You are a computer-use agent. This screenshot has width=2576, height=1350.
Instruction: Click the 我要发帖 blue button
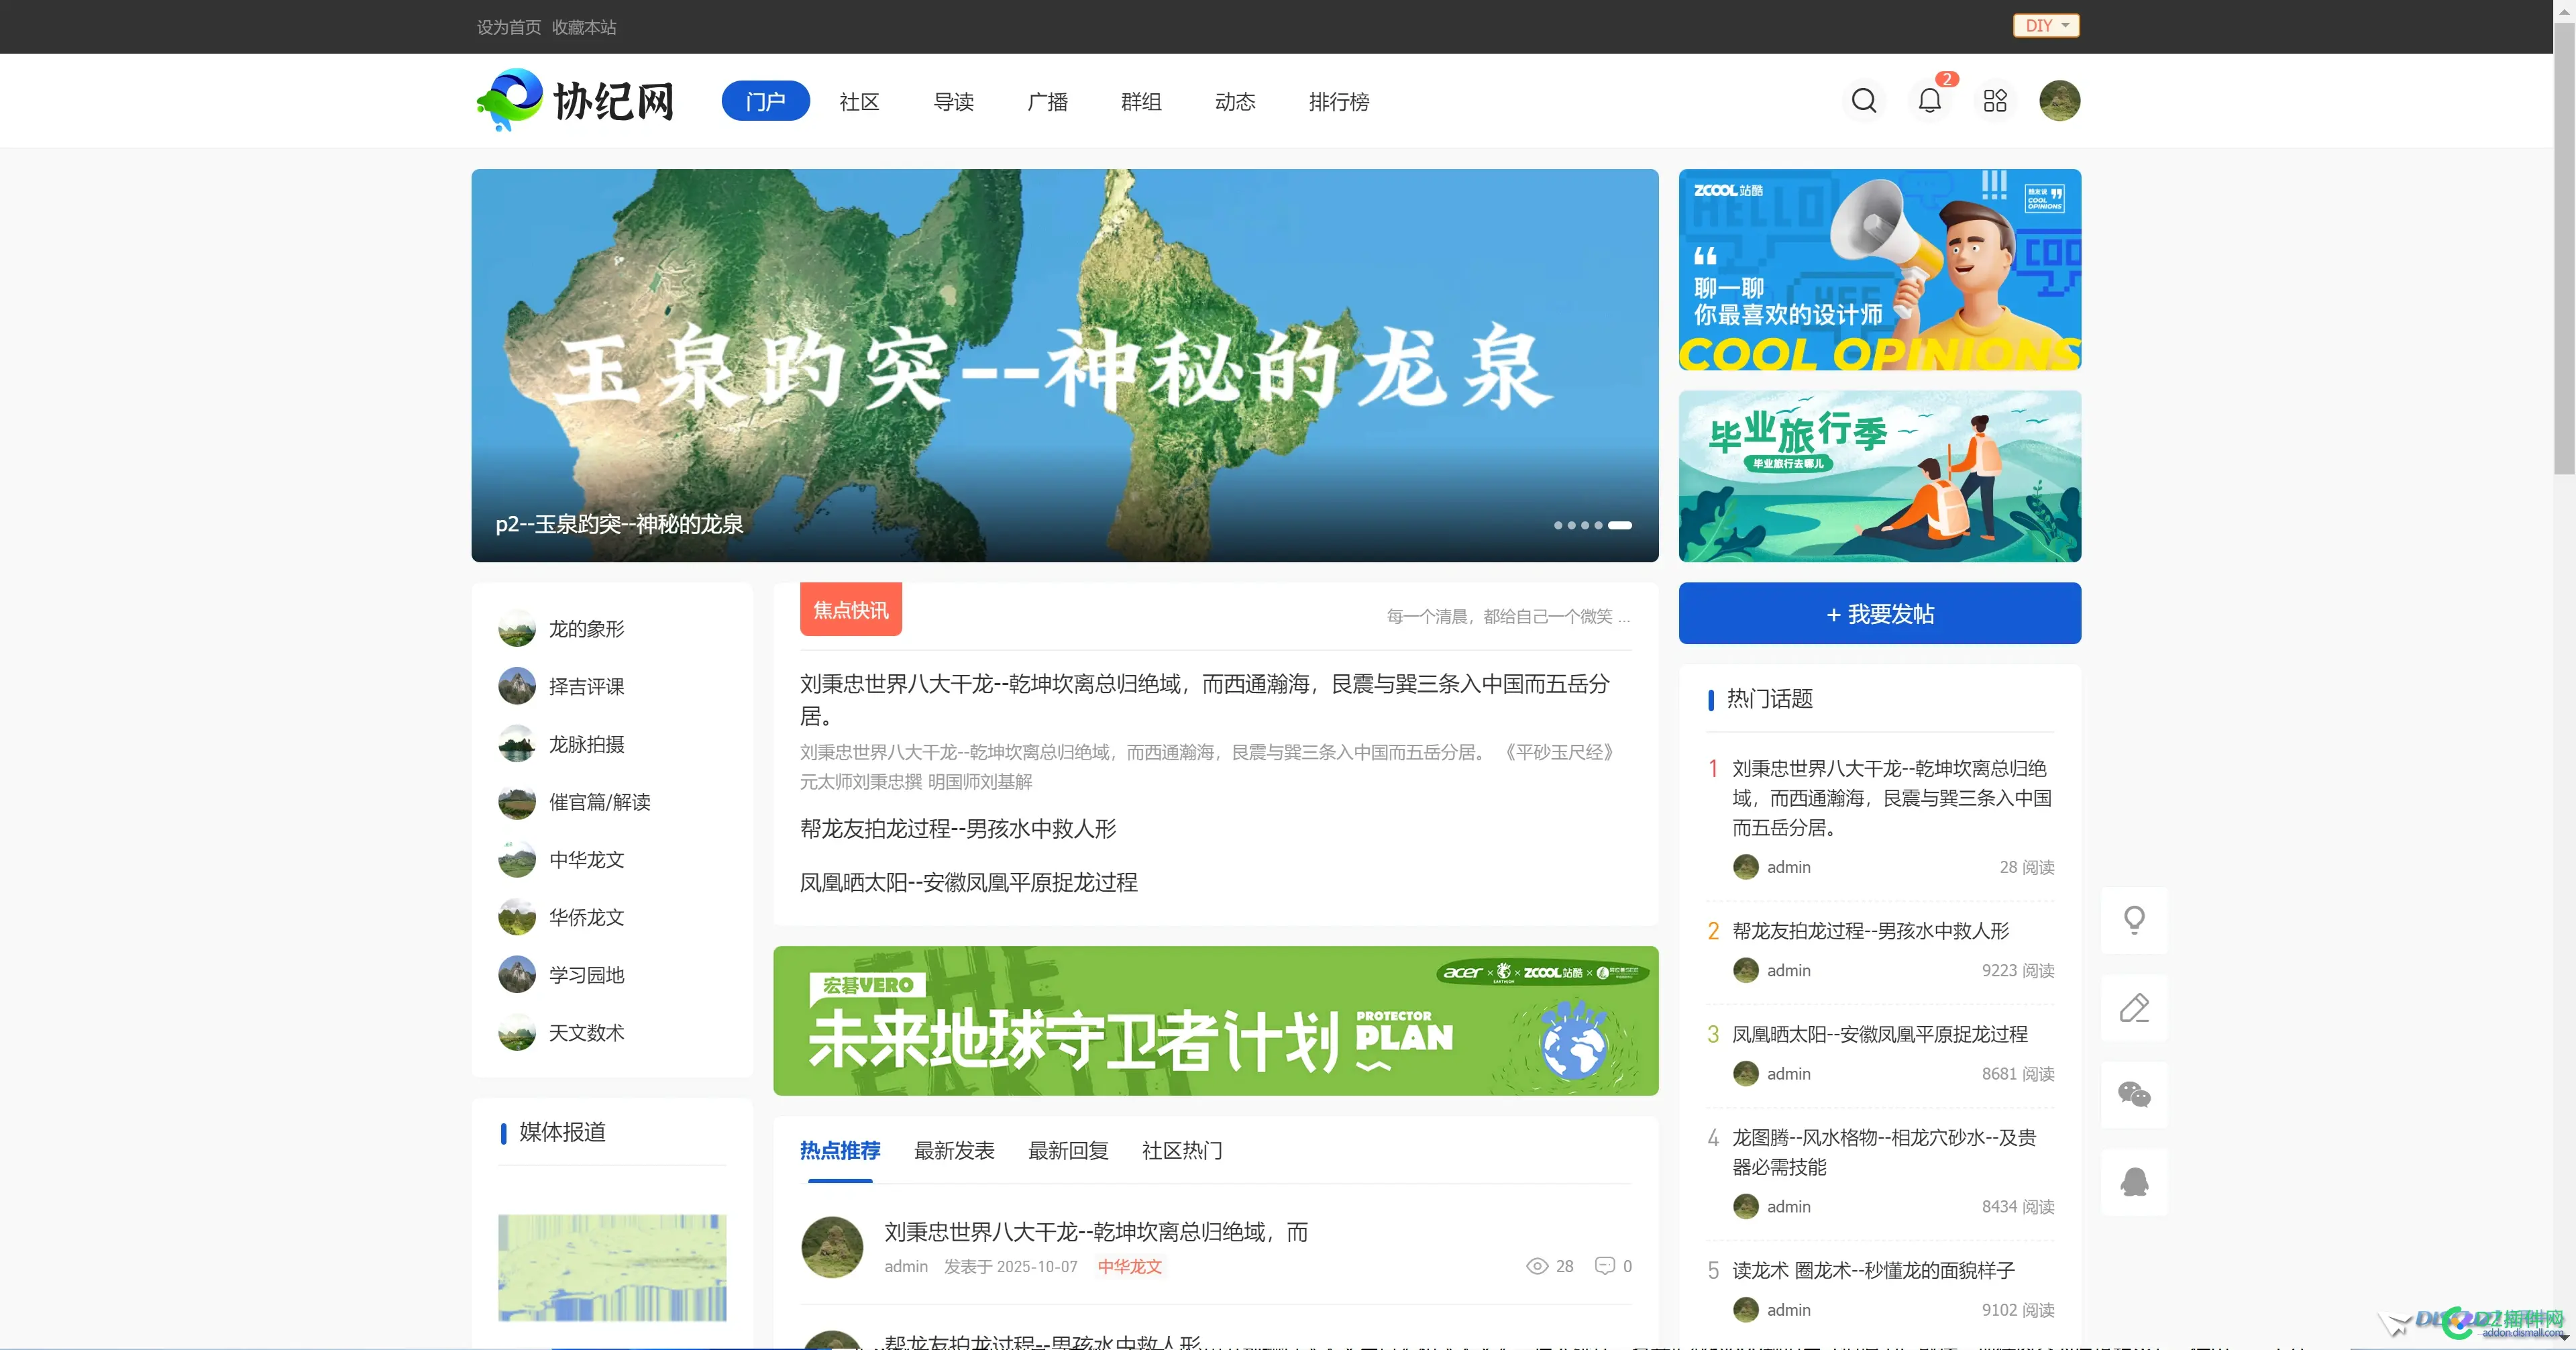[x=1879, y=613]
